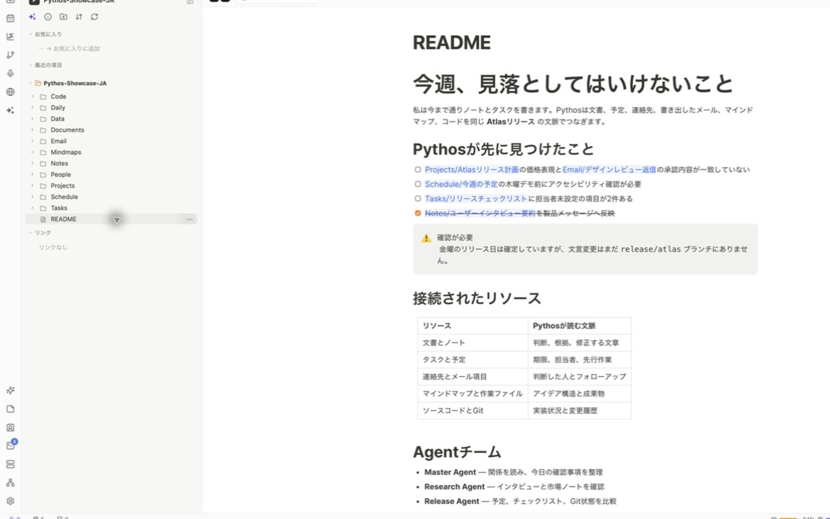Click the microphone voice icon

coord(10,73)
